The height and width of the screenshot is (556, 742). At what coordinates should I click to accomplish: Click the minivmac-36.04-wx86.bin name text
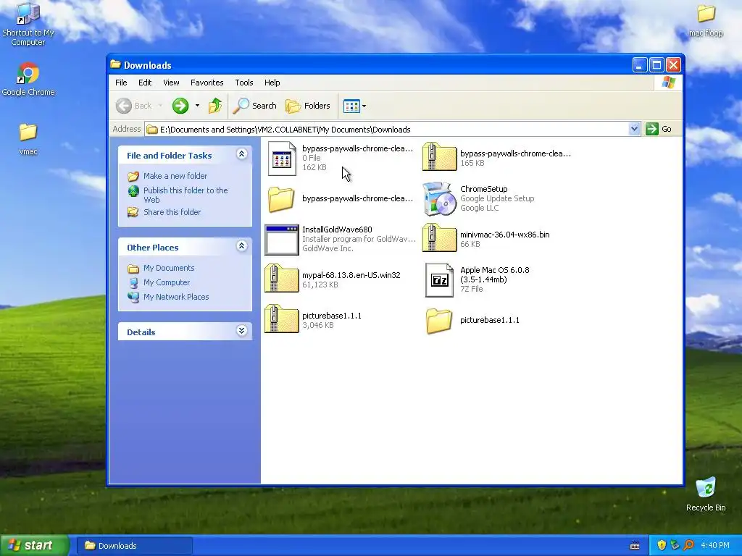click(x=505, y=235)
